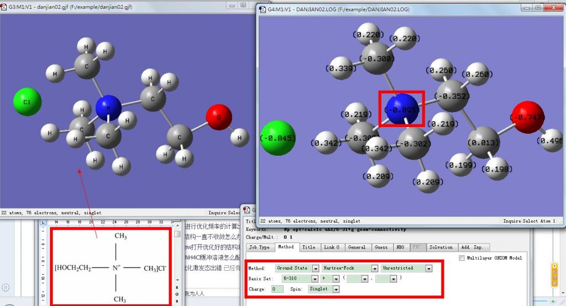
Task: Open the gear settings icon at lower left
Action: [x=5, y=288]
